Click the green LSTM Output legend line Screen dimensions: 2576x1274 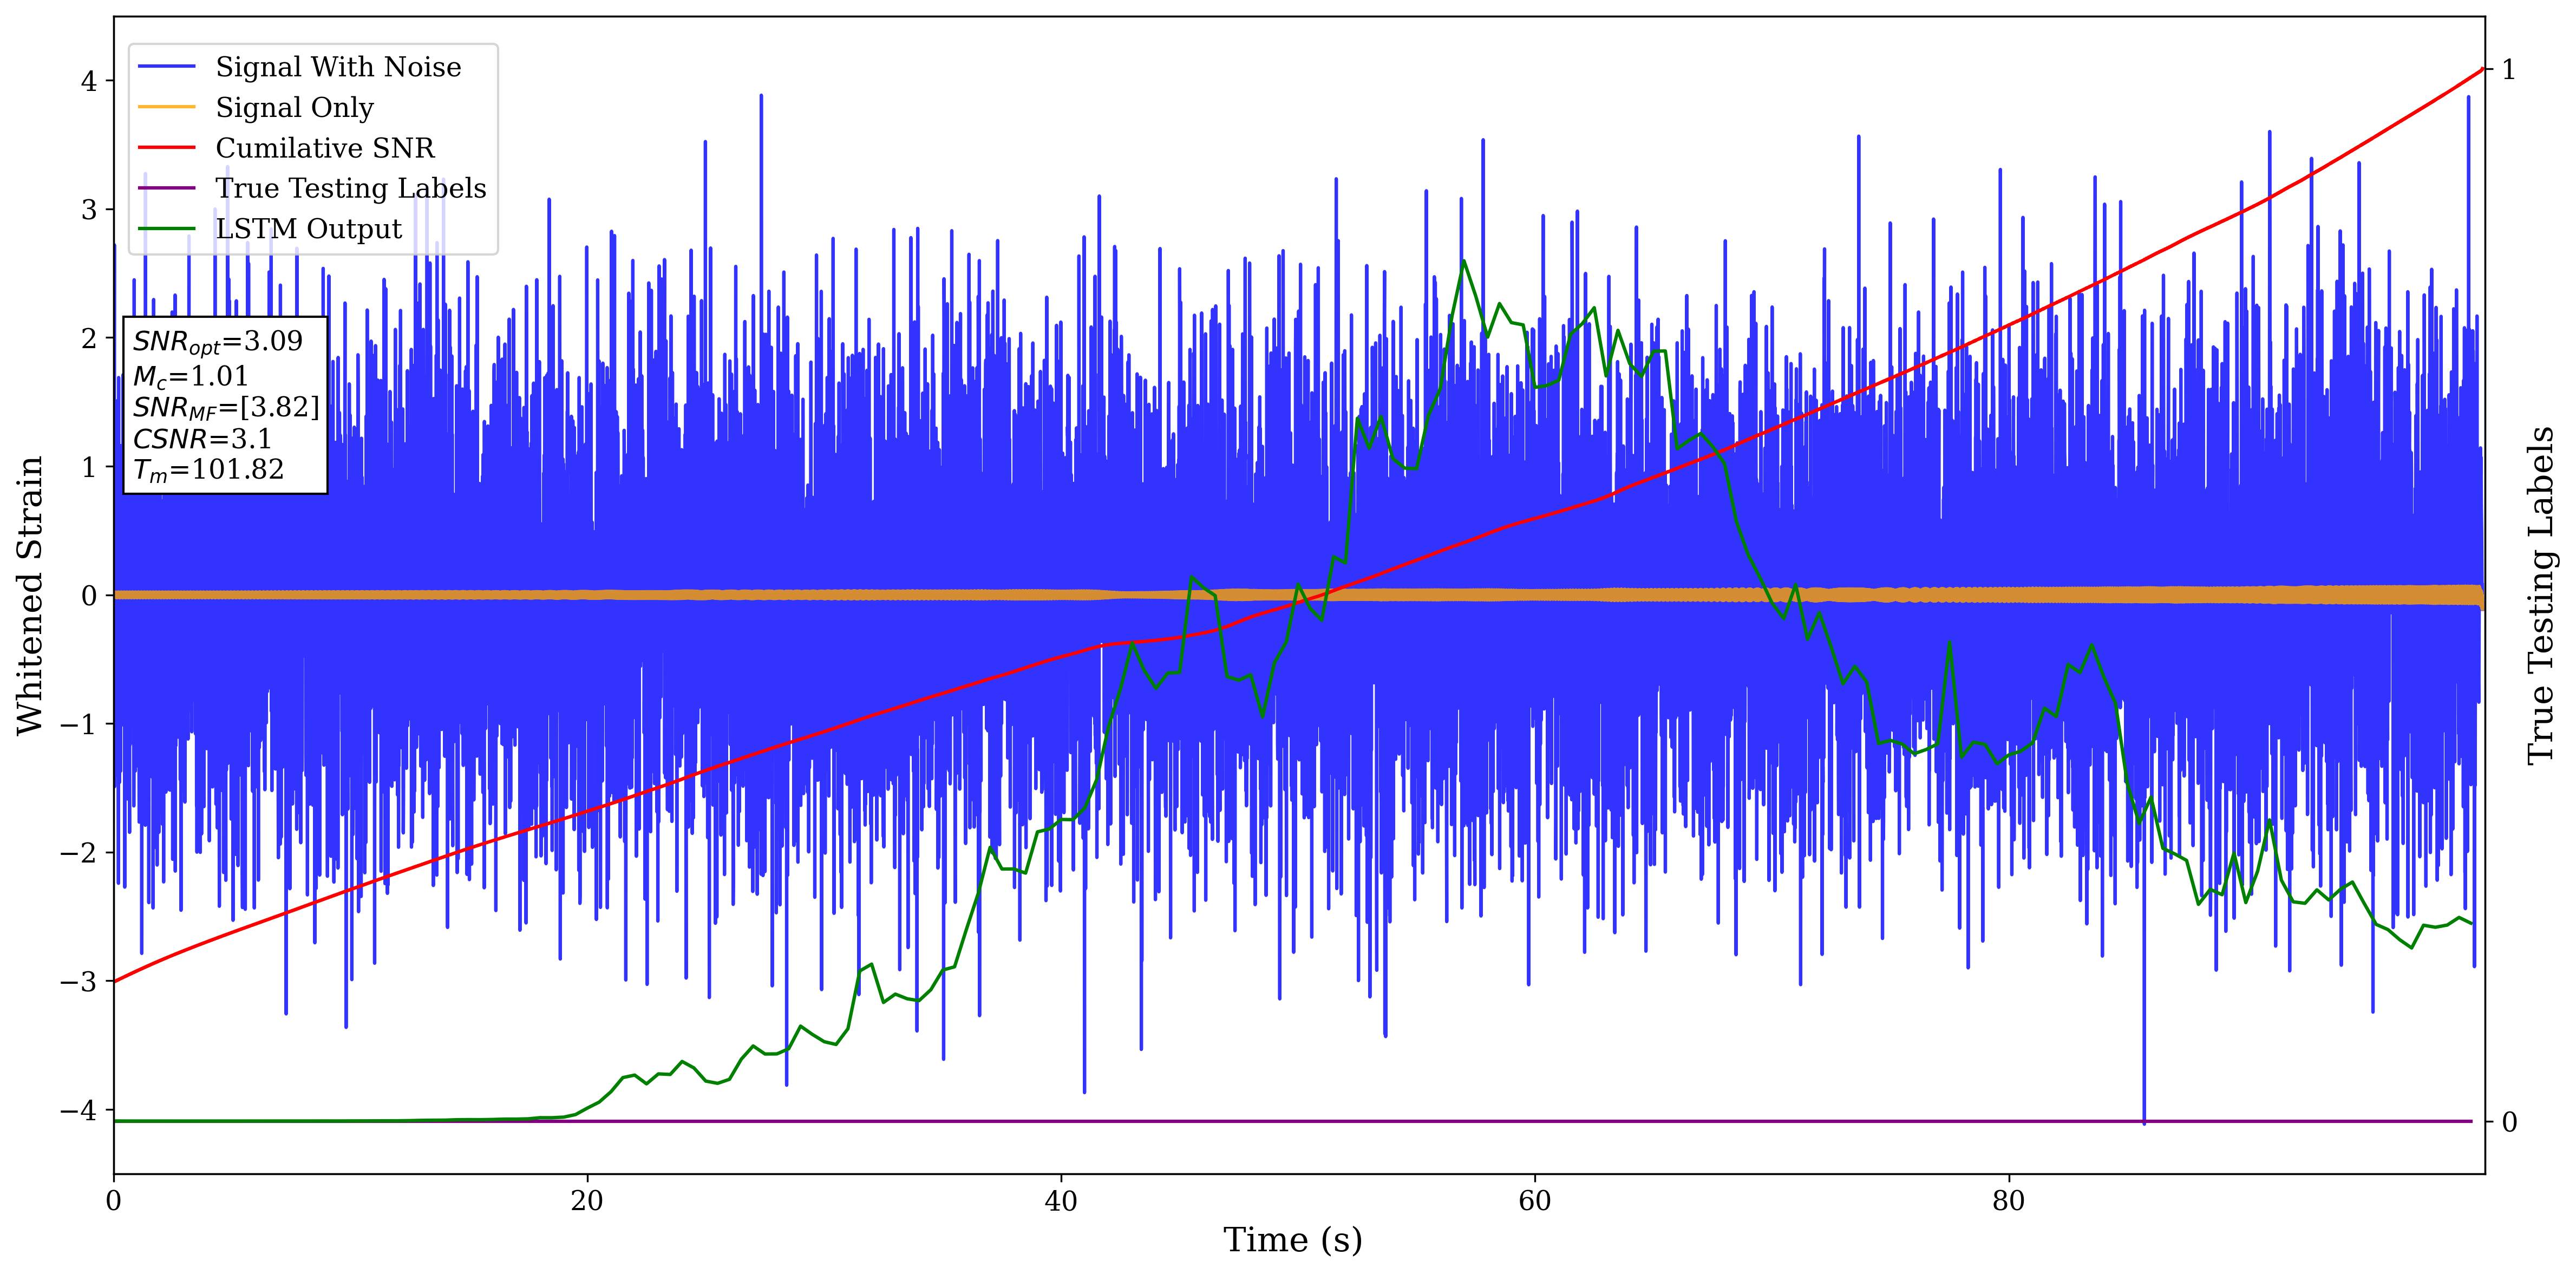166,229
